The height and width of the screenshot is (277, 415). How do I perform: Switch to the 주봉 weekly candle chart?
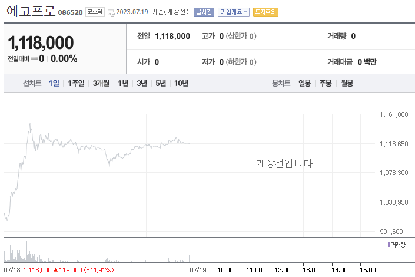326,84
